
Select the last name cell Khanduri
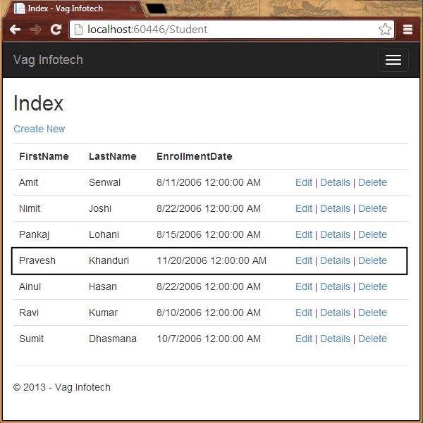coord(109,260)
